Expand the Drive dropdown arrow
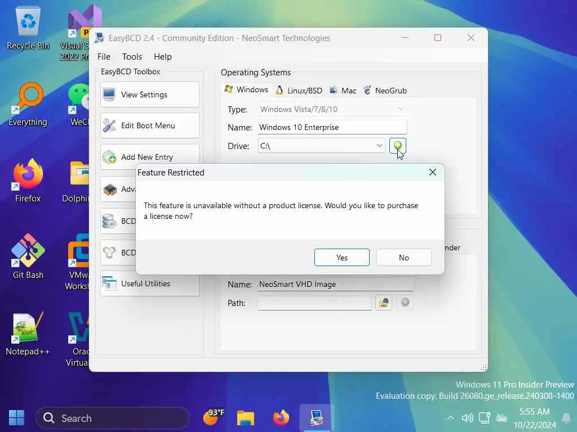This screenshot has width=577, height=432. (379, 146)
